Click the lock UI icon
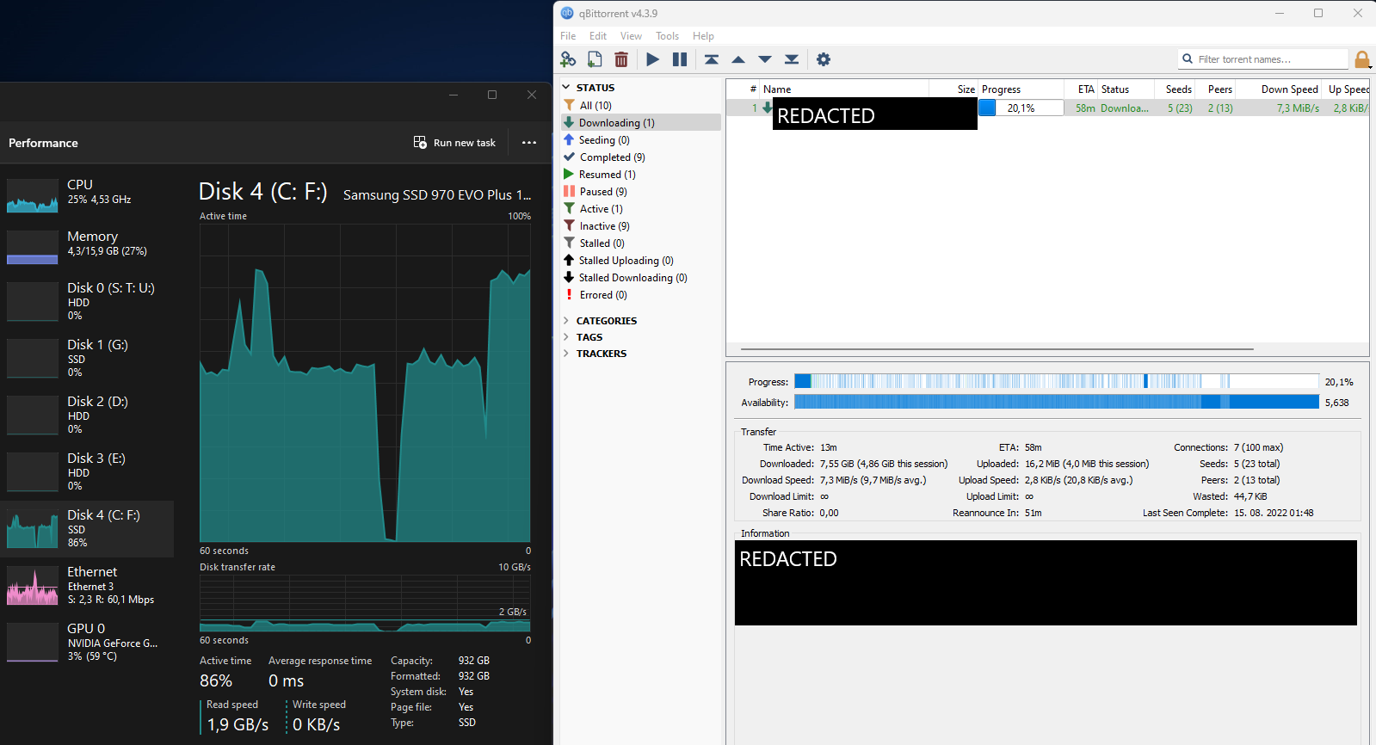Viewport: 1376px width, 745px height. click(x=1362, y=59)
